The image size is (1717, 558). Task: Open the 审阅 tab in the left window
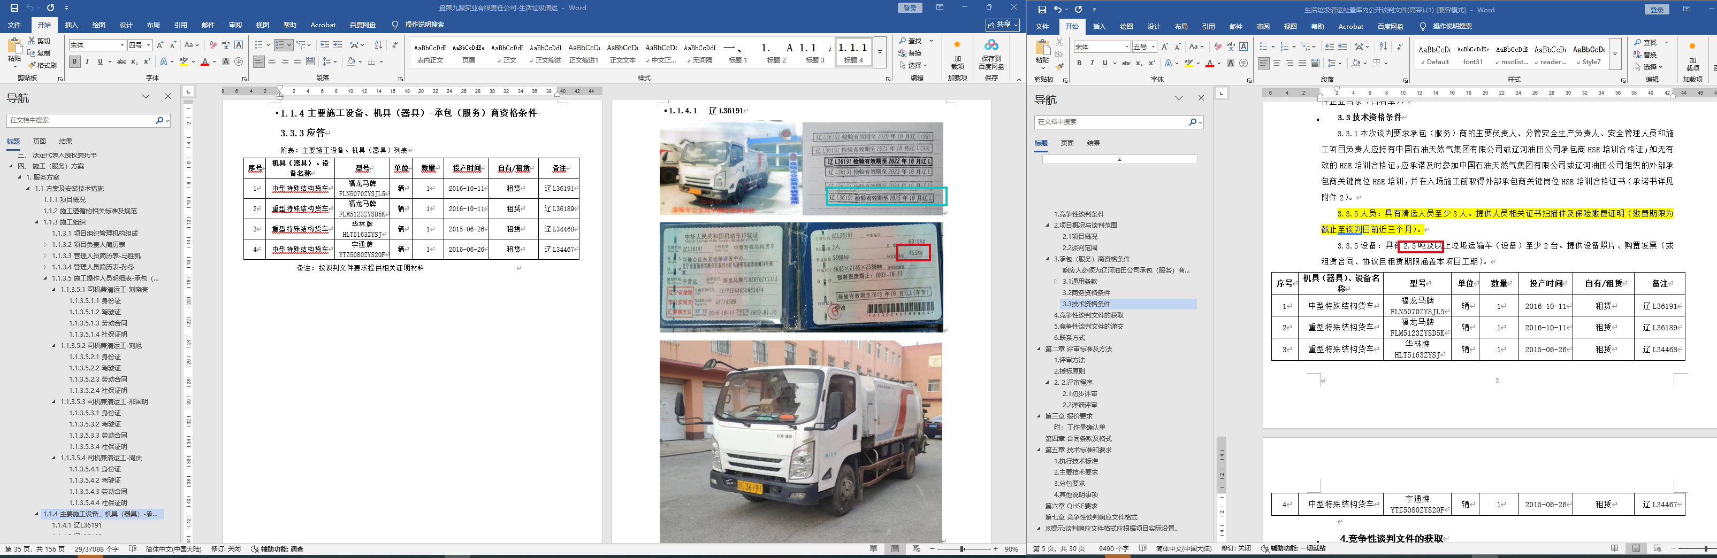click(235, 25)
